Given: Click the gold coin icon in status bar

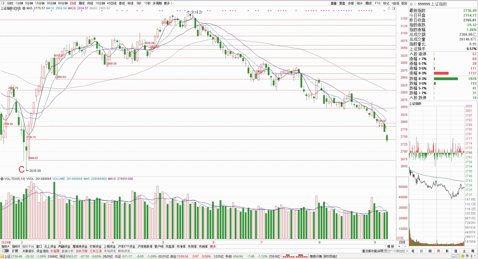Looking at the screenshot, I should tap(463, 256).
